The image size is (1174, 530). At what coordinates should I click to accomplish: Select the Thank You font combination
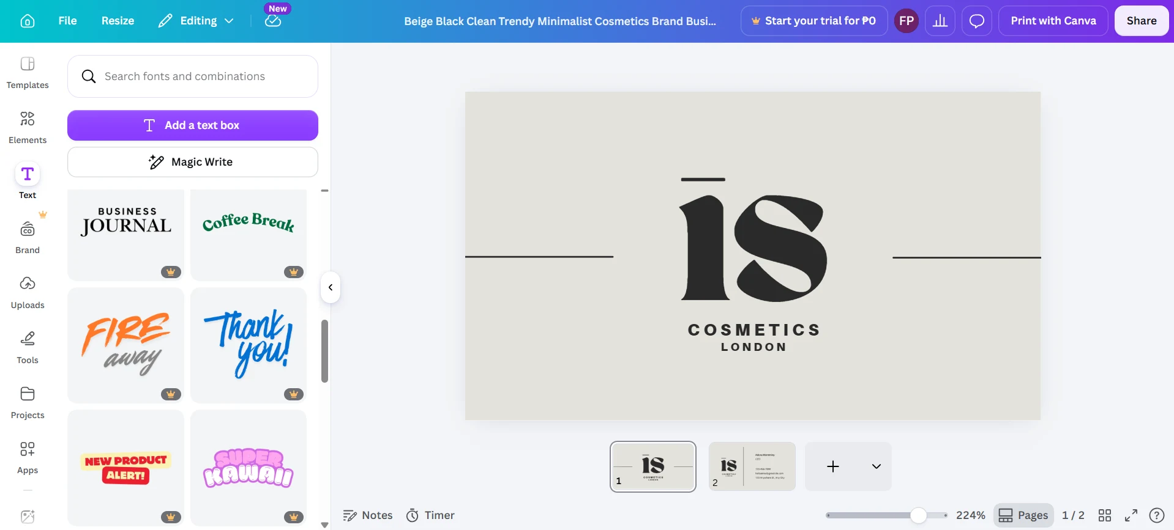pyautogui.click(x=249, y=345)
